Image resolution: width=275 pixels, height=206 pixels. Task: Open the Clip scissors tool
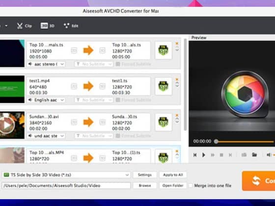[x=24, y=26]
